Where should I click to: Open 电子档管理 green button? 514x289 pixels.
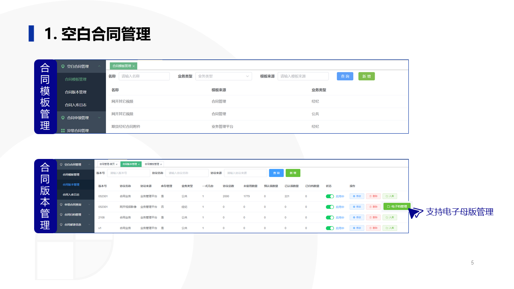pyautogui.click(x=397, y=206)
